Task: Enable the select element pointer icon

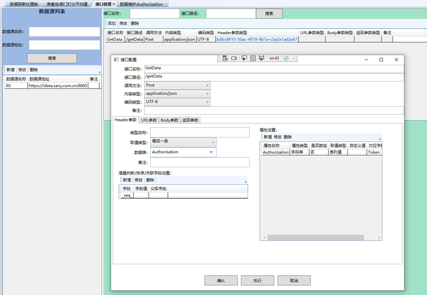Action: 244,58
